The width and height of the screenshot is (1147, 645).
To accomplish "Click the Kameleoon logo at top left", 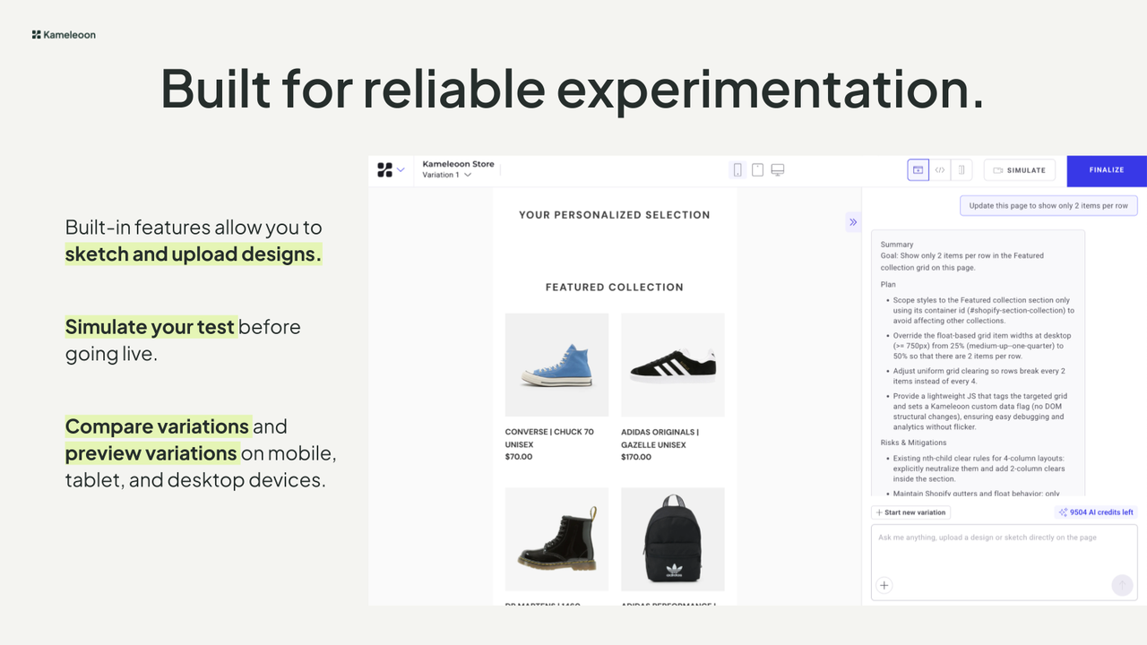I will 64,35.
